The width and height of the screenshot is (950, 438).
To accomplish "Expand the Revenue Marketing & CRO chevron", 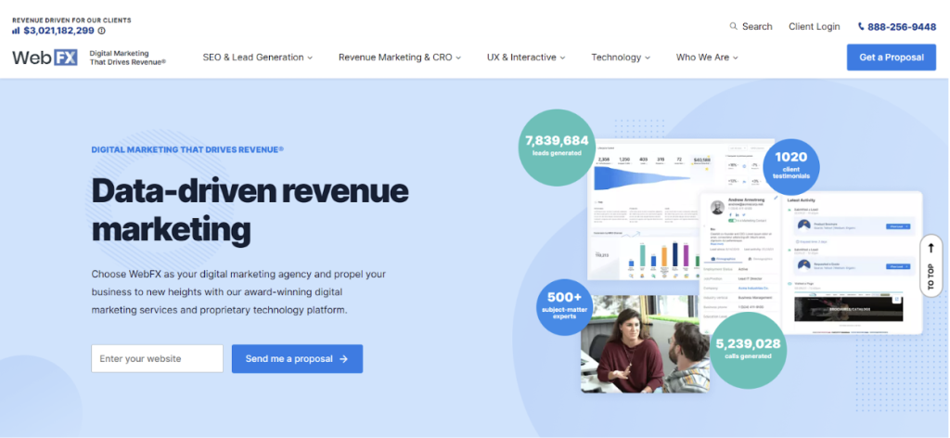I will click(x=458, y=58).
